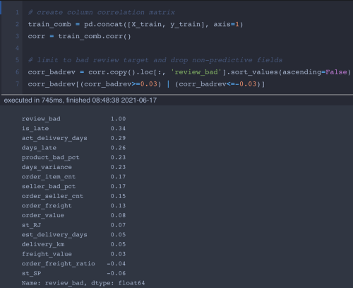Click the order_freight_ratio output row
This screenshot has height=288, width=353.
click(x=73, y=263)
